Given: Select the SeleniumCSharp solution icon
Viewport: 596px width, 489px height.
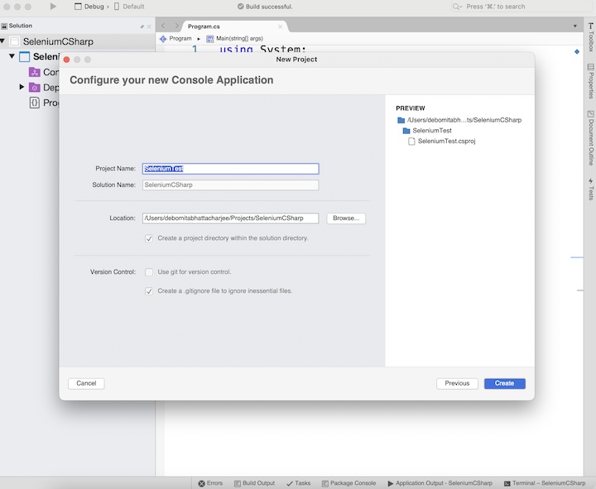Looking at the screenshot, I should coord(14,41).
